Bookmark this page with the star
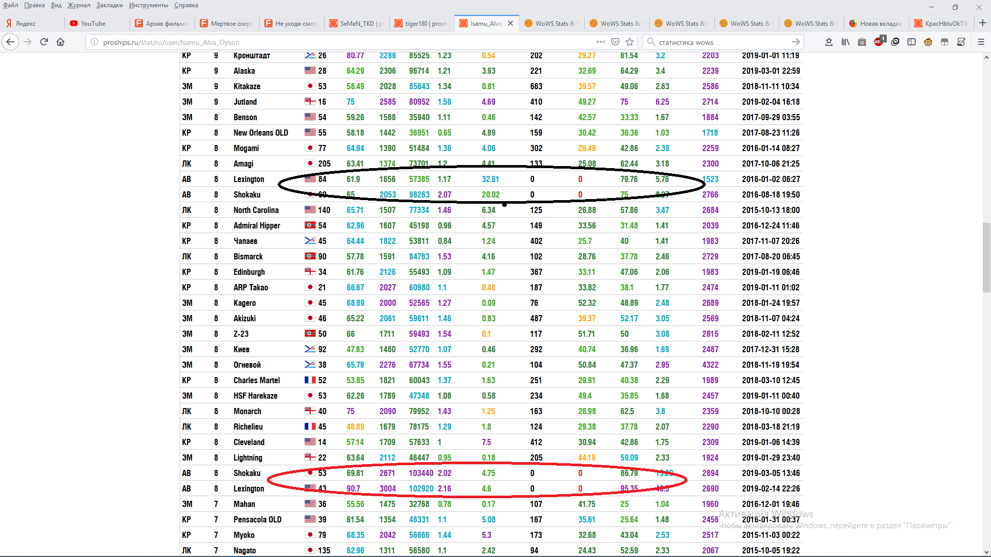This screenshot has width=991, height=557. tap(630, 42)
